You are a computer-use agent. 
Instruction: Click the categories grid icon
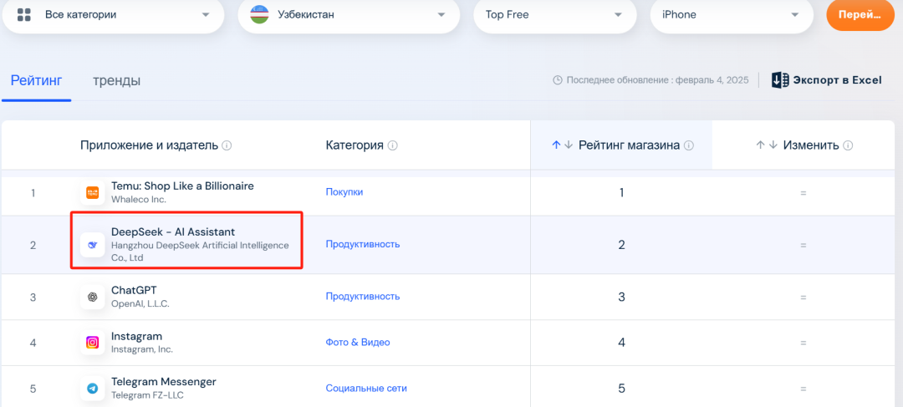(24, 15)
